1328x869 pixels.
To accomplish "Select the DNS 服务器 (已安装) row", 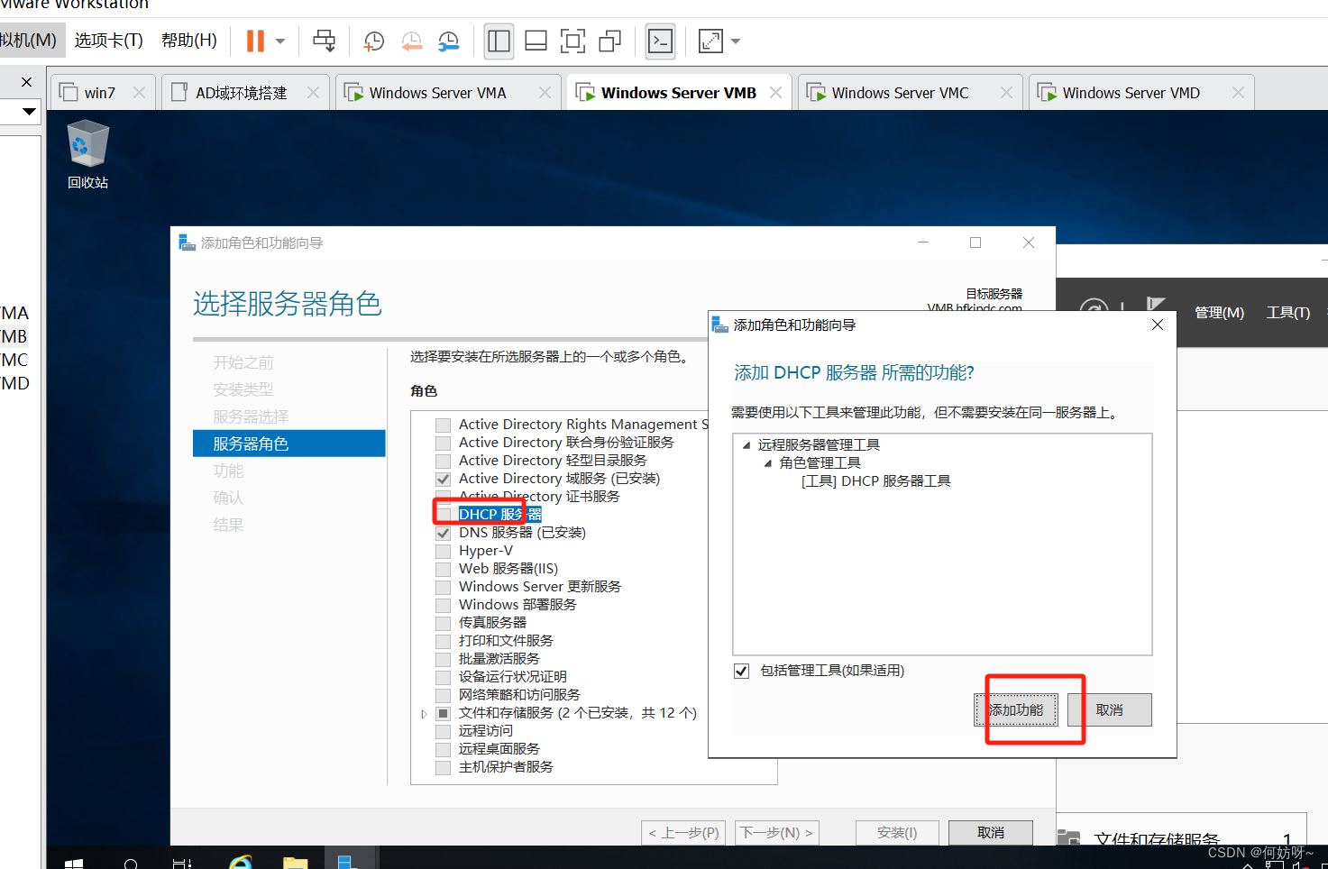I will (522, 533).
